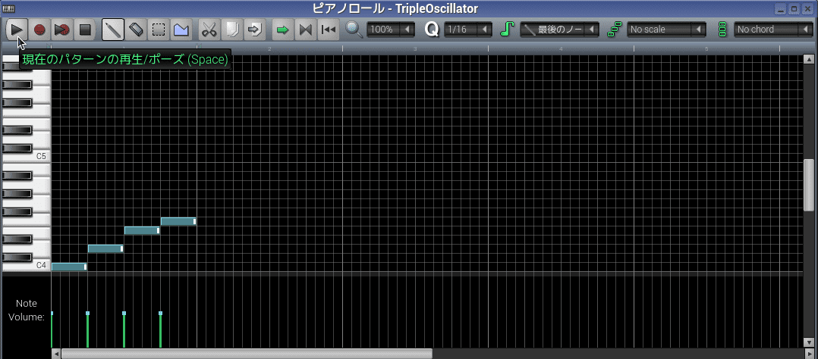Click the vertical scrollbar thumb

pos(809,185)
